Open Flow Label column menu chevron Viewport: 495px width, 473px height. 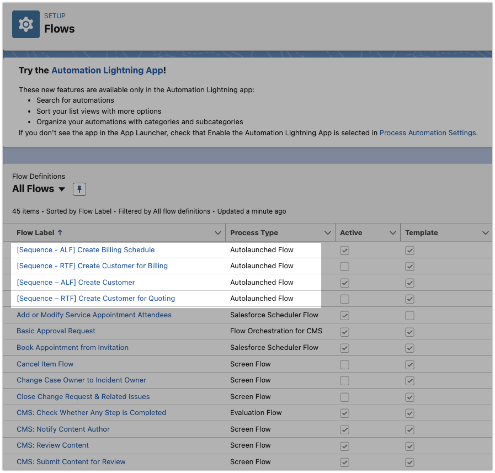218,233
